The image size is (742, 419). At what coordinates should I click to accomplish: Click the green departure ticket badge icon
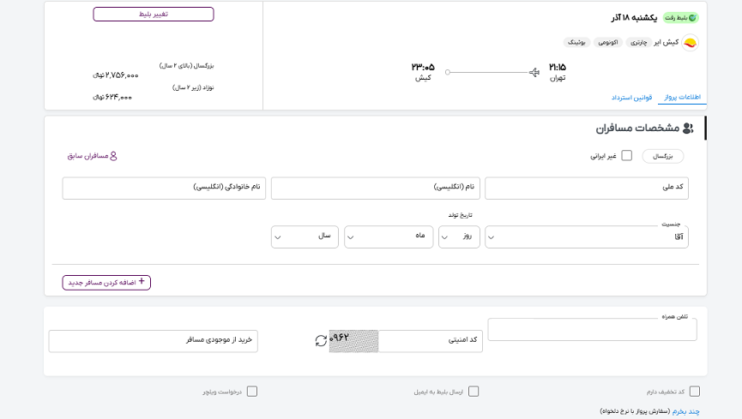[693, 18]
